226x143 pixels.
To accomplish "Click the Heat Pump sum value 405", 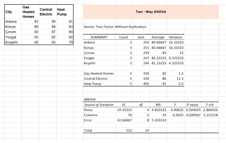I will (x=141, y=84).
